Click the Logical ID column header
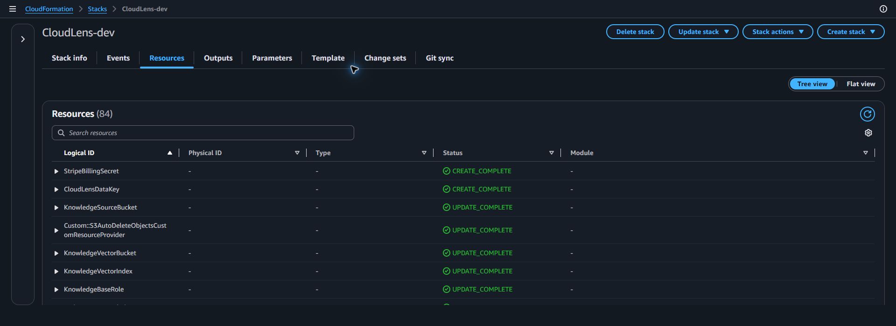896x326 pixels. 79,153
